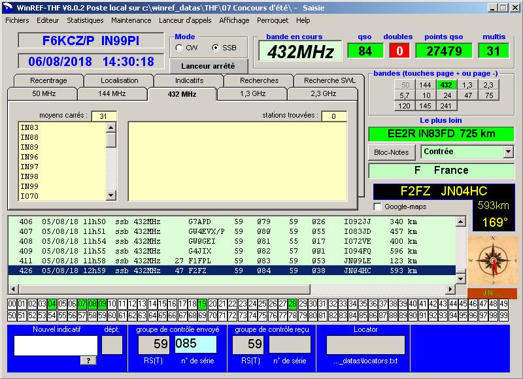Switch to the Recherches tab
This screenshot has height=379, width=523.
tap(259, 80)
